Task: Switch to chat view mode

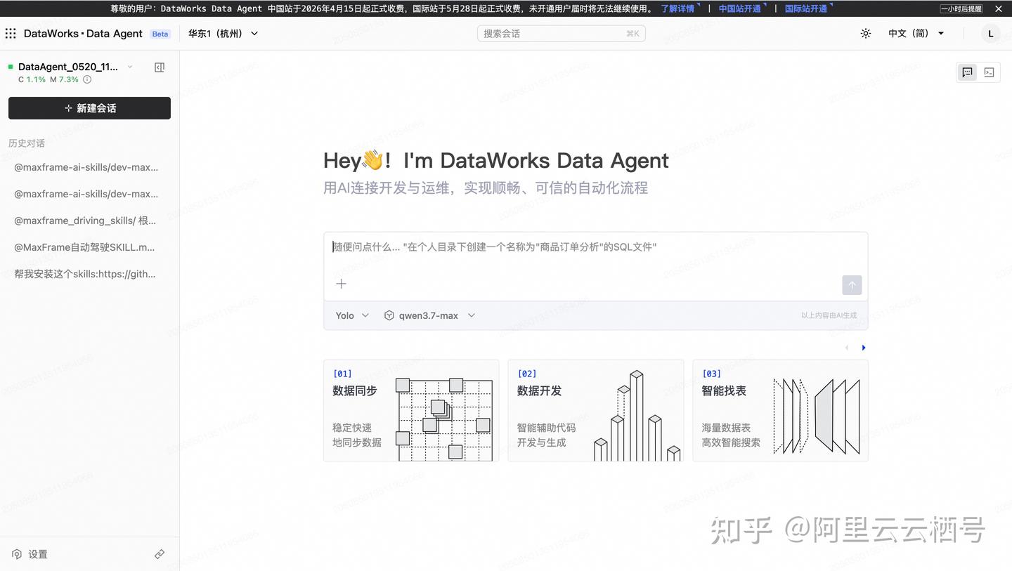Action: [968, 72]
